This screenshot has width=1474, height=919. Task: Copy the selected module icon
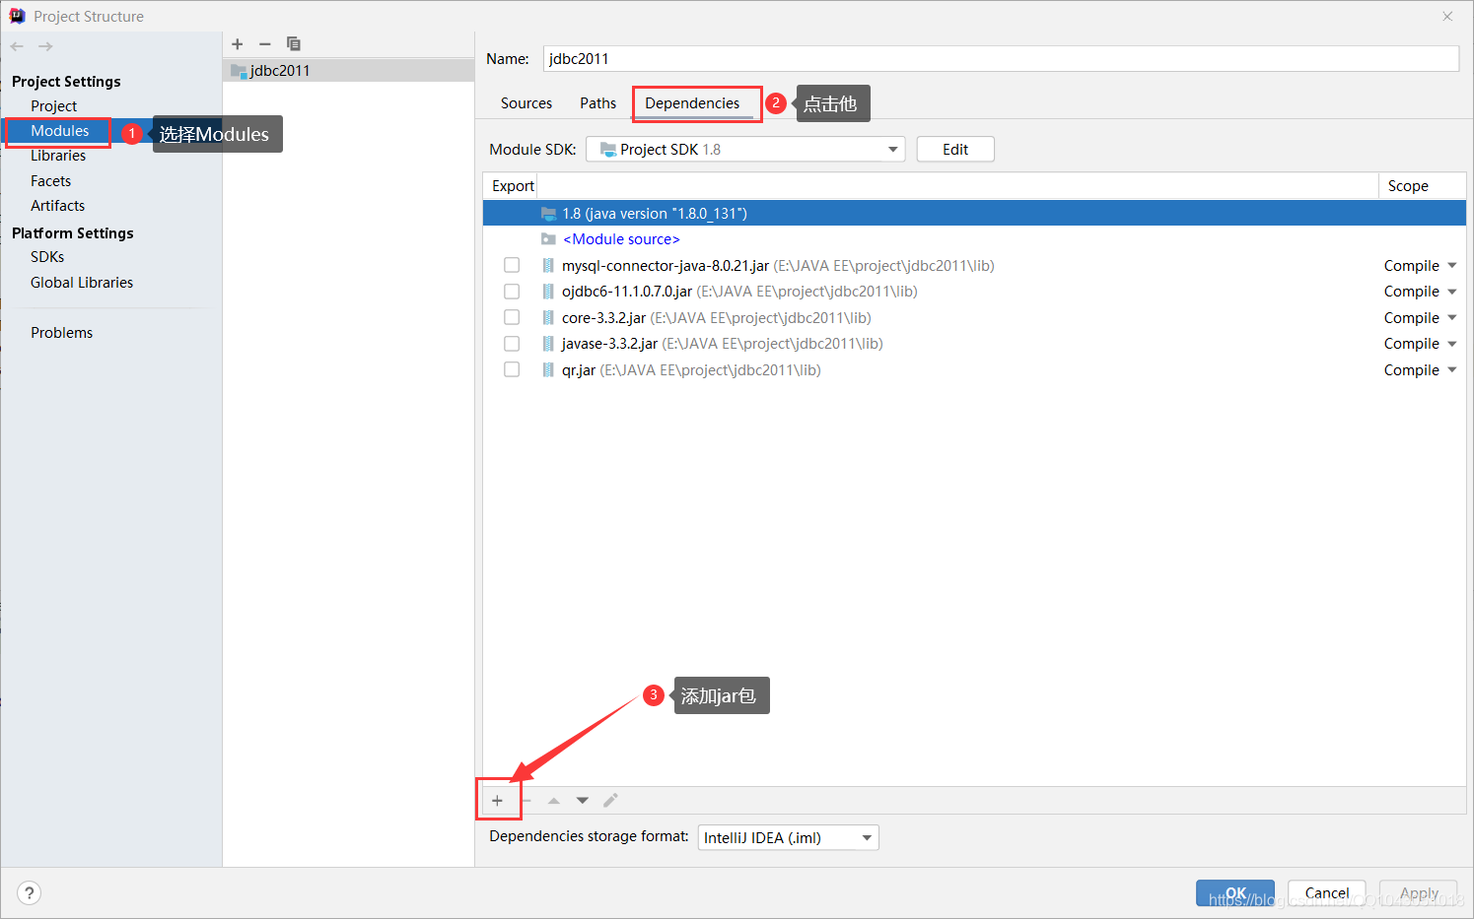[293, 43]
